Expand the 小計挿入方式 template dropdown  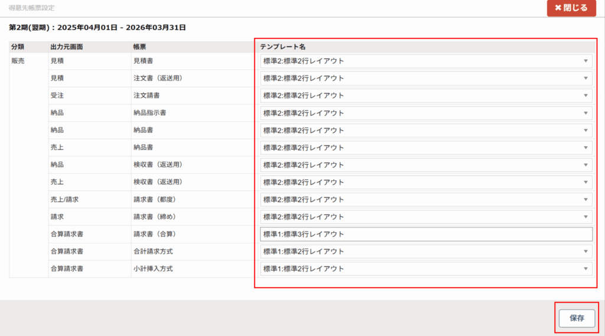click(425, 269)
